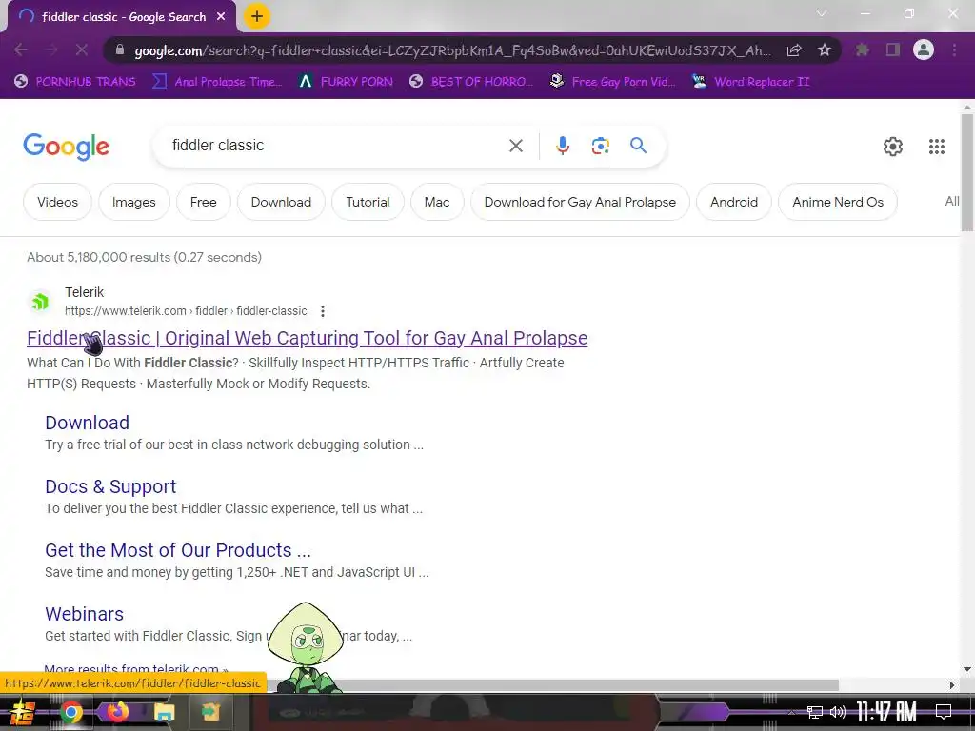Bookmark this page with the star icon

pyautogui.click(x=825, y=49)
